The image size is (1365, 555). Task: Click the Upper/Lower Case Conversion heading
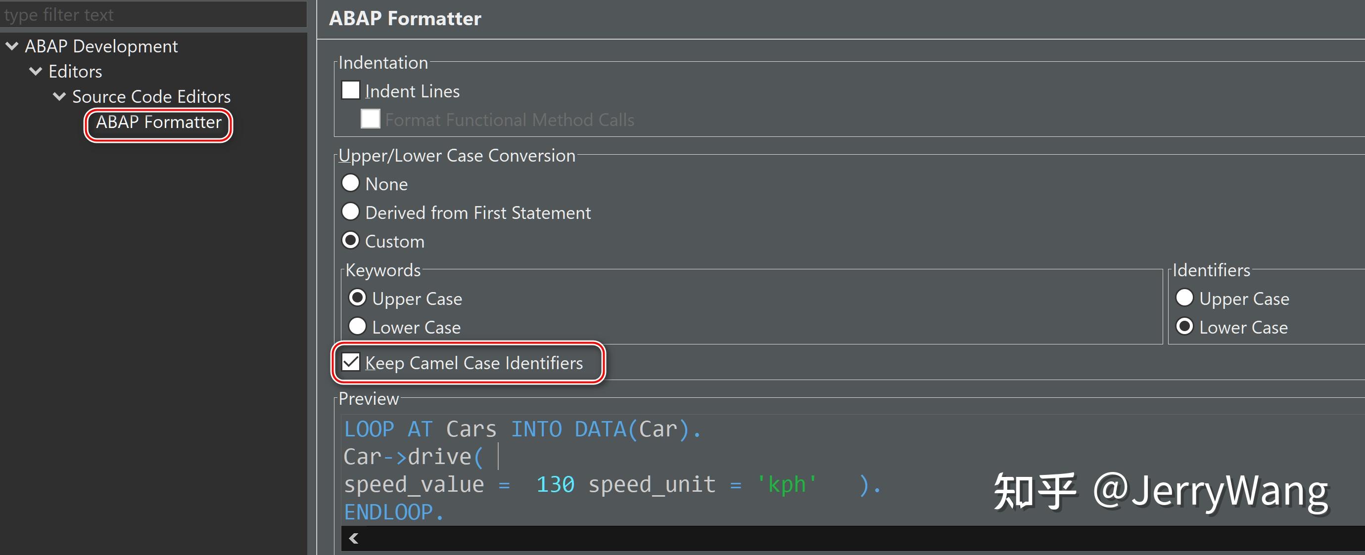[x=457, y=155]
